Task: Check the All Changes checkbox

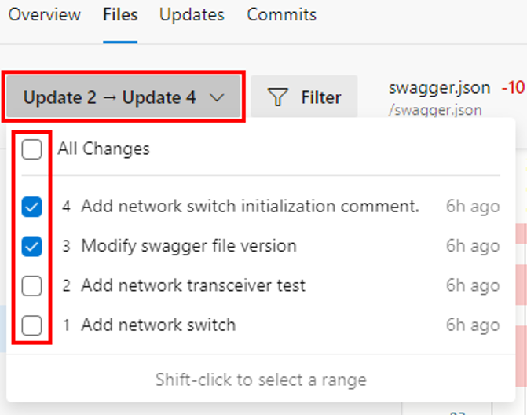Action: 32,149
